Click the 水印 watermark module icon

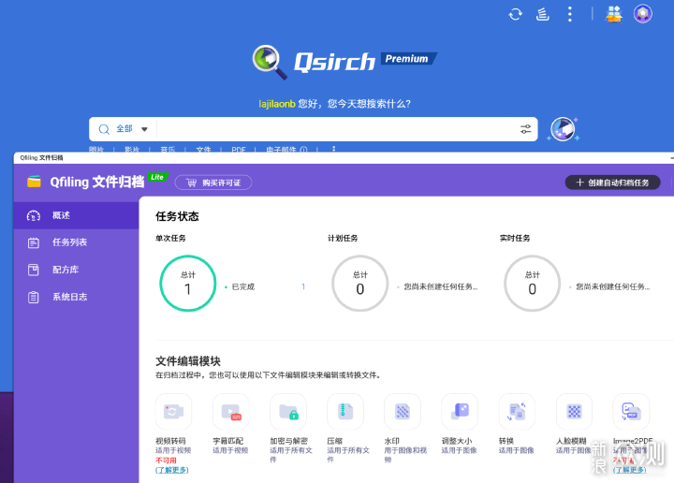403,411
